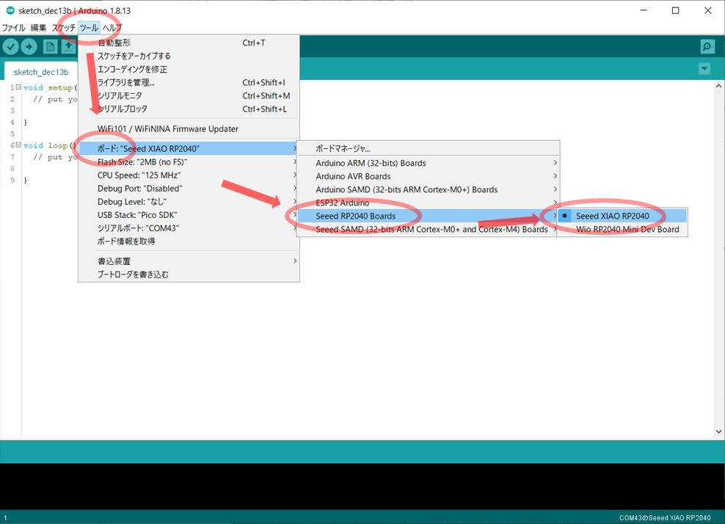Expand ESP32 Arduino submenu
The image size is (725, 524).
point(428,203)
